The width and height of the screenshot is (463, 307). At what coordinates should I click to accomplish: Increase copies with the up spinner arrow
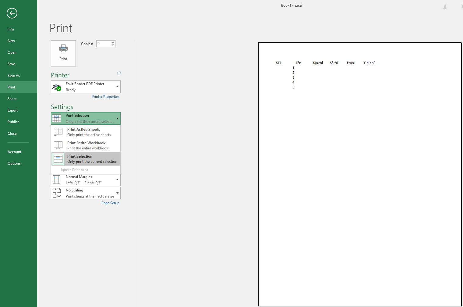(113, 42)
